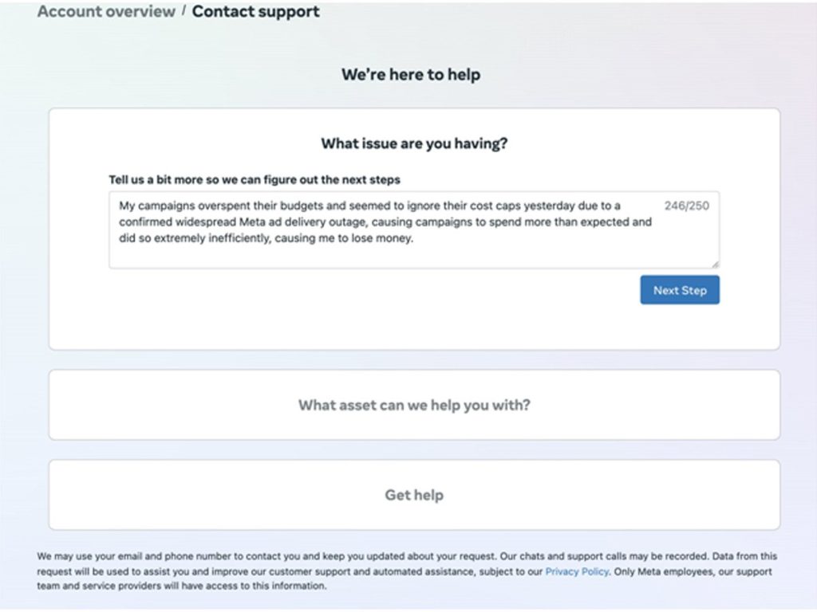Viewport: 817px width, 612px height.
Task: Click the Contact support breadcrumb
Action: 255,12
